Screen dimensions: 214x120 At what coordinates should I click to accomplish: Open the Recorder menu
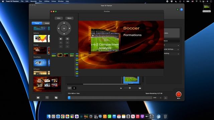[x=33, y=1]
